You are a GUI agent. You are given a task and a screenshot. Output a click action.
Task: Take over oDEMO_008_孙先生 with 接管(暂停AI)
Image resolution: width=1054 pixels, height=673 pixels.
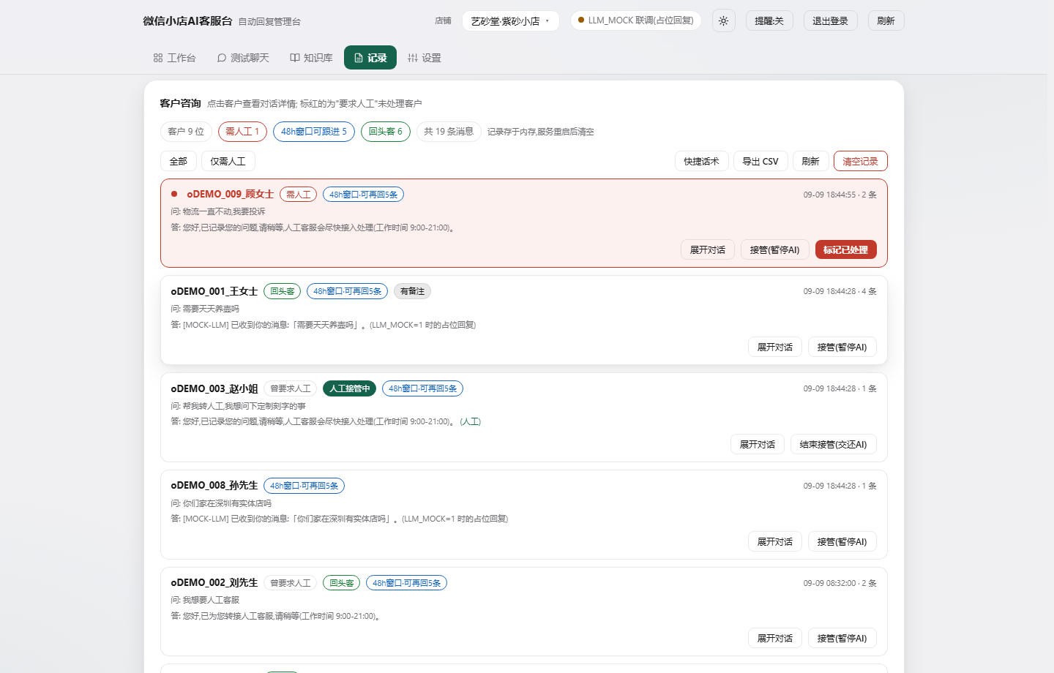[x=842, y=541]
